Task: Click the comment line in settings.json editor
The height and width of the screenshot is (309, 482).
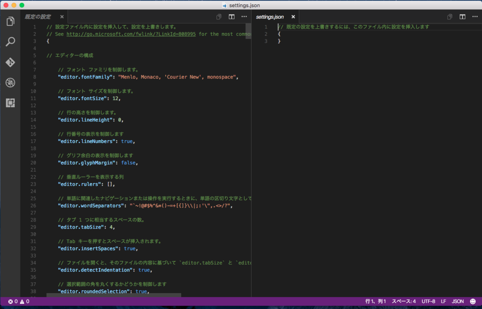Action: (353, 27)
